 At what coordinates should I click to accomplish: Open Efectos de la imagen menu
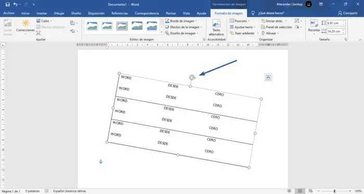pyautogui.click(x=184, y=27)
